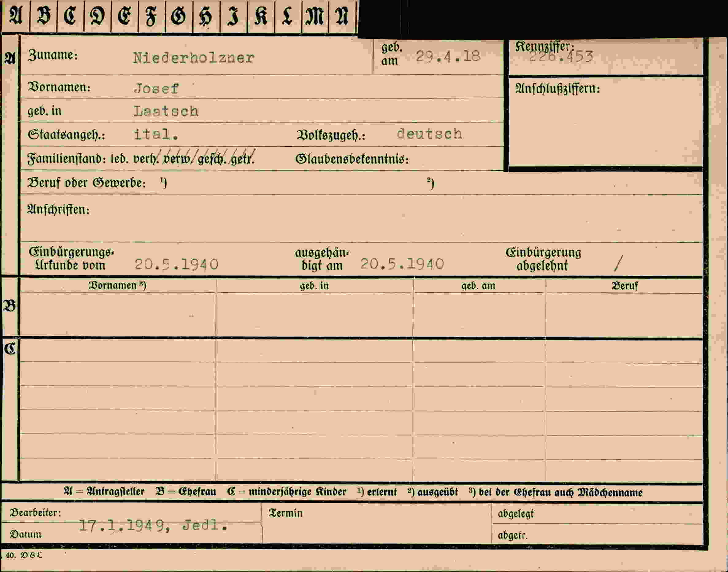The height and width of the screenshot is (572, 728).
Task: Click the citizenship value ital.
Action: pyautogui.click(x=156, y=134)
